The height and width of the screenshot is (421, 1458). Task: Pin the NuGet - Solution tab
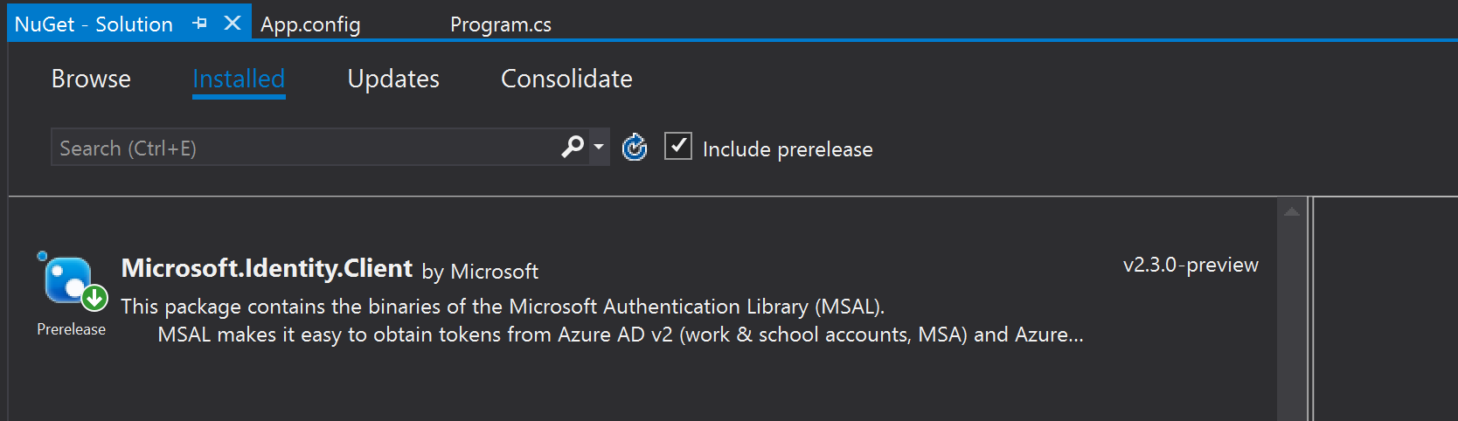[200, 24]
